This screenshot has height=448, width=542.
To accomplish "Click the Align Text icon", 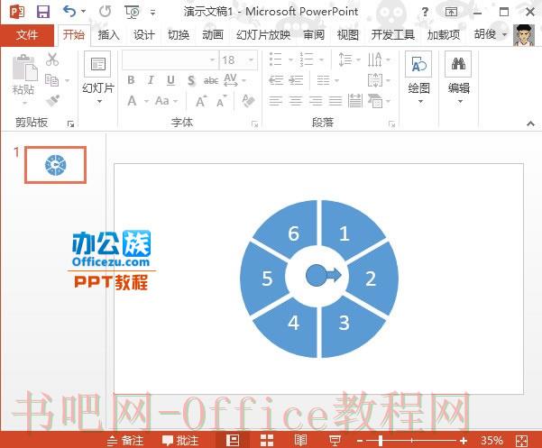I will click(x=374, y=80).
